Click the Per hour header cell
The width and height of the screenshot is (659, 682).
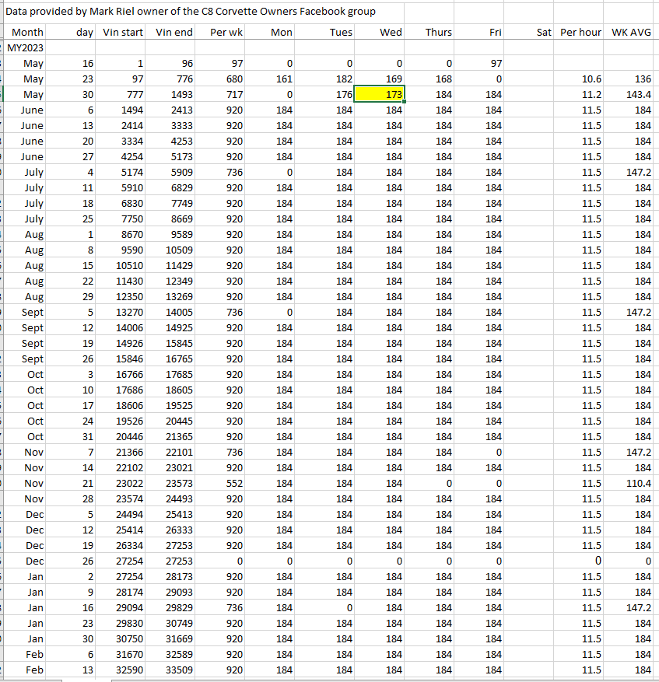580,32
